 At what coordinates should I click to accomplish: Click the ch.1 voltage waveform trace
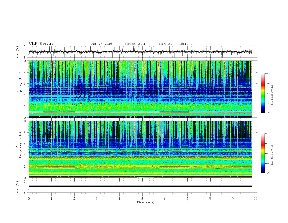(140, 52)
